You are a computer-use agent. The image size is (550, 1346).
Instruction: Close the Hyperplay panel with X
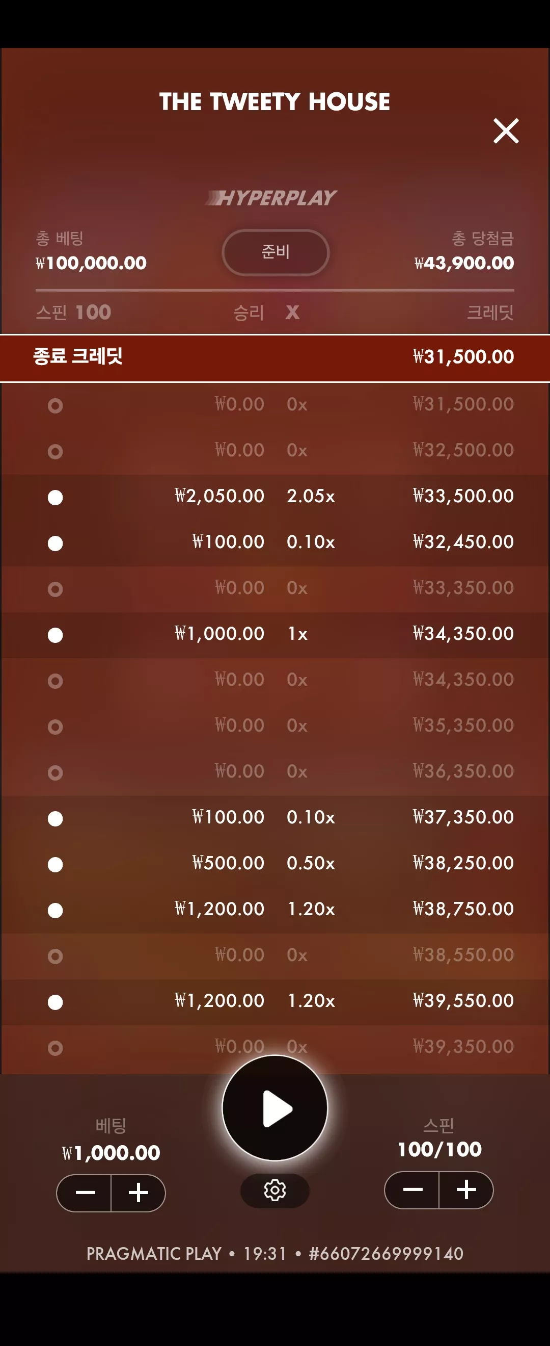pos(506,131)
